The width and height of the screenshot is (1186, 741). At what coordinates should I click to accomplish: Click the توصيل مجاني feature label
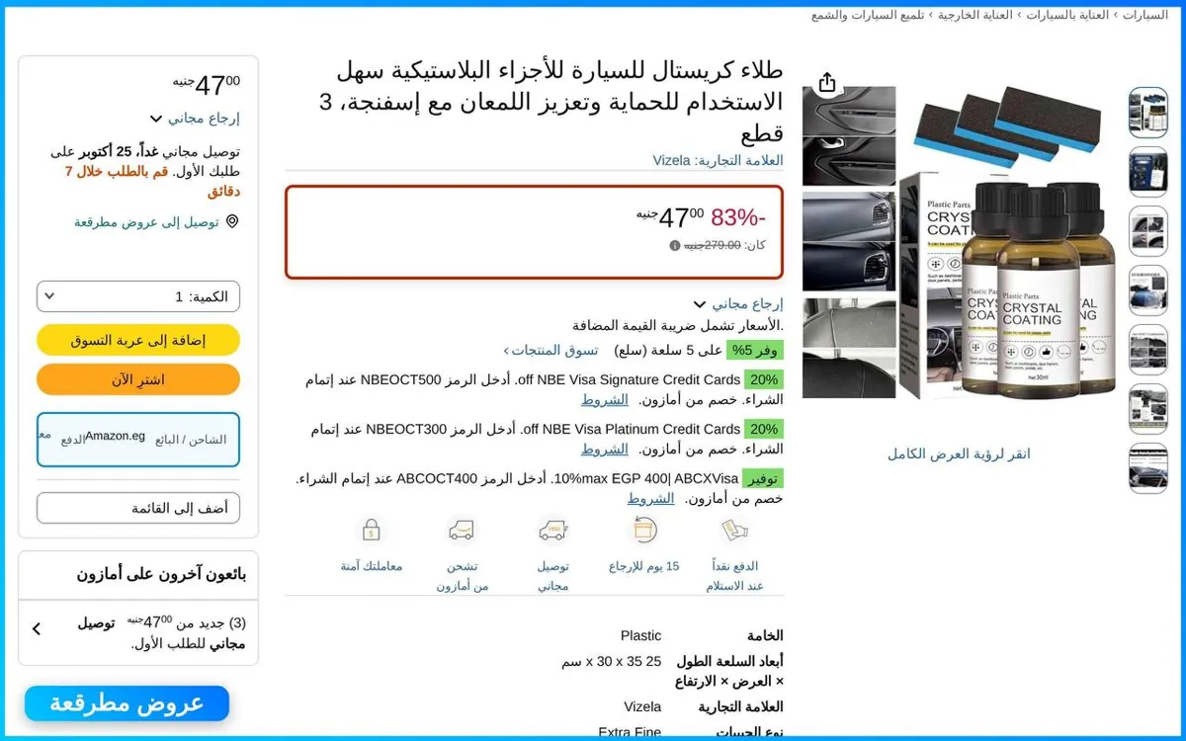(x=553, y=576)
